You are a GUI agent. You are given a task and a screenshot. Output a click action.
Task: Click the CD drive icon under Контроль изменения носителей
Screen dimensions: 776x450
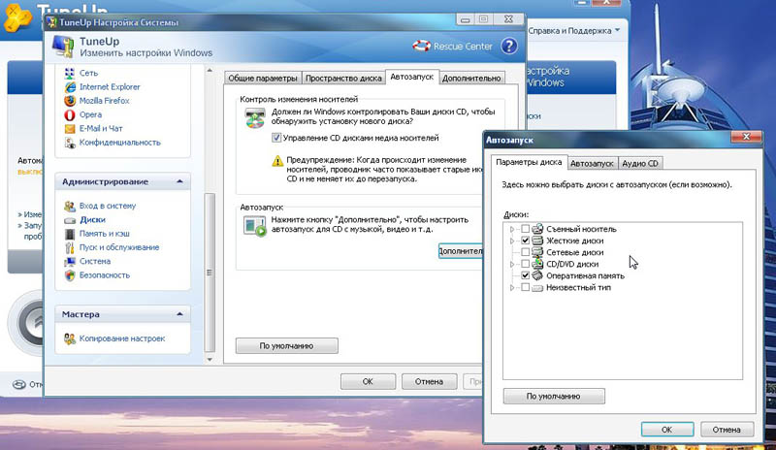tap(255, 117)
